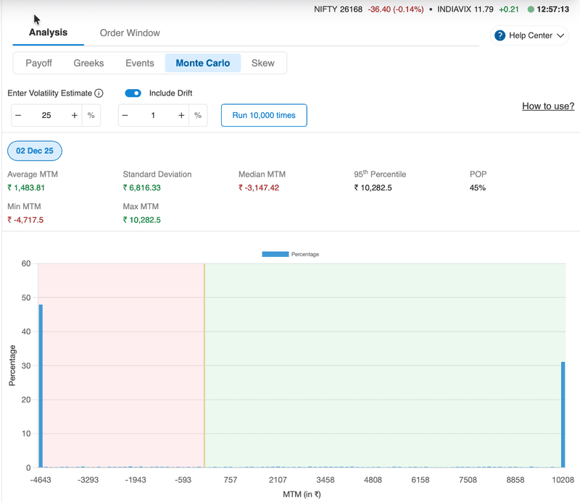This screenshot has width=580, height=503.
Task: Switch to the Skew tab
Action: pos(263,63)
